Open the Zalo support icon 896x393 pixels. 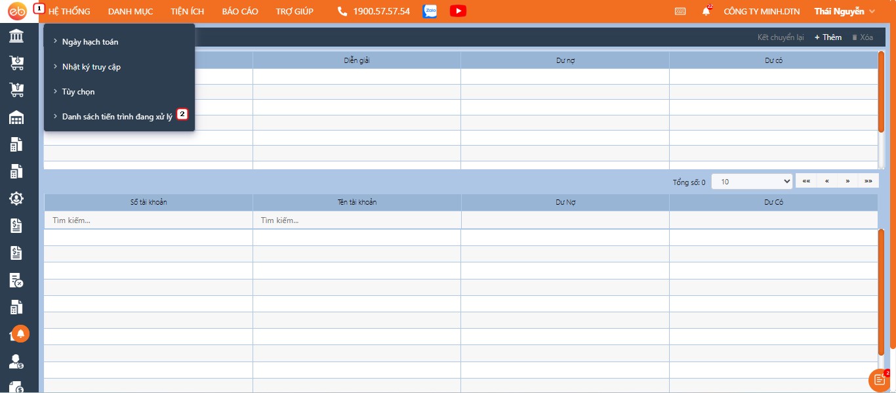tap(430, 11)
